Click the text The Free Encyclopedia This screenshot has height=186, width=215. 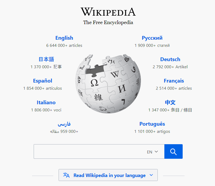108,22
